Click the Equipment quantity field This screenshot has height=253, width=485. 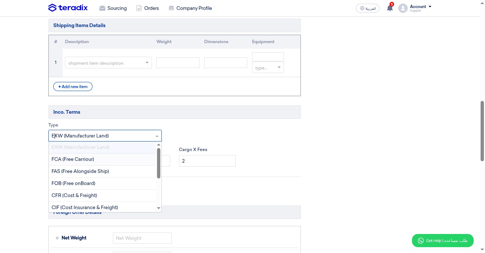pyautogui.click(x=268, y=57)
